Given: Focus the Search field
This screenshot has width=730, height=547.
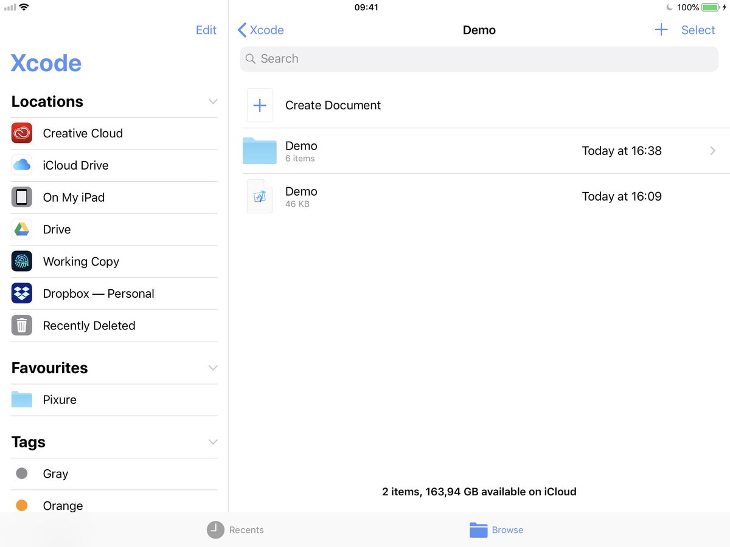Looking at the screenshot, I should pyautogui.click(x=479, y=59).
